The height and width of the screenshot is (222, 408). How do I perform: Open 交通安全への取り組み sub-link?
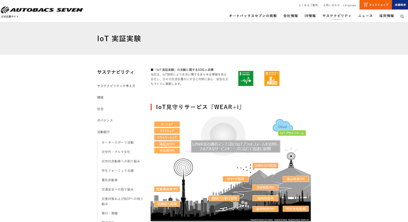[117, 189]
